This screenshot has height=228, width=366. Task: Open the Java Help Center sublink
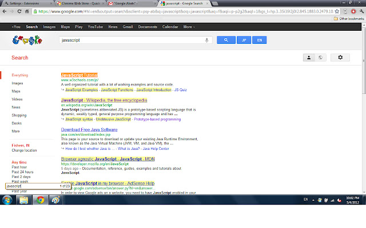(x=156, y=149)
